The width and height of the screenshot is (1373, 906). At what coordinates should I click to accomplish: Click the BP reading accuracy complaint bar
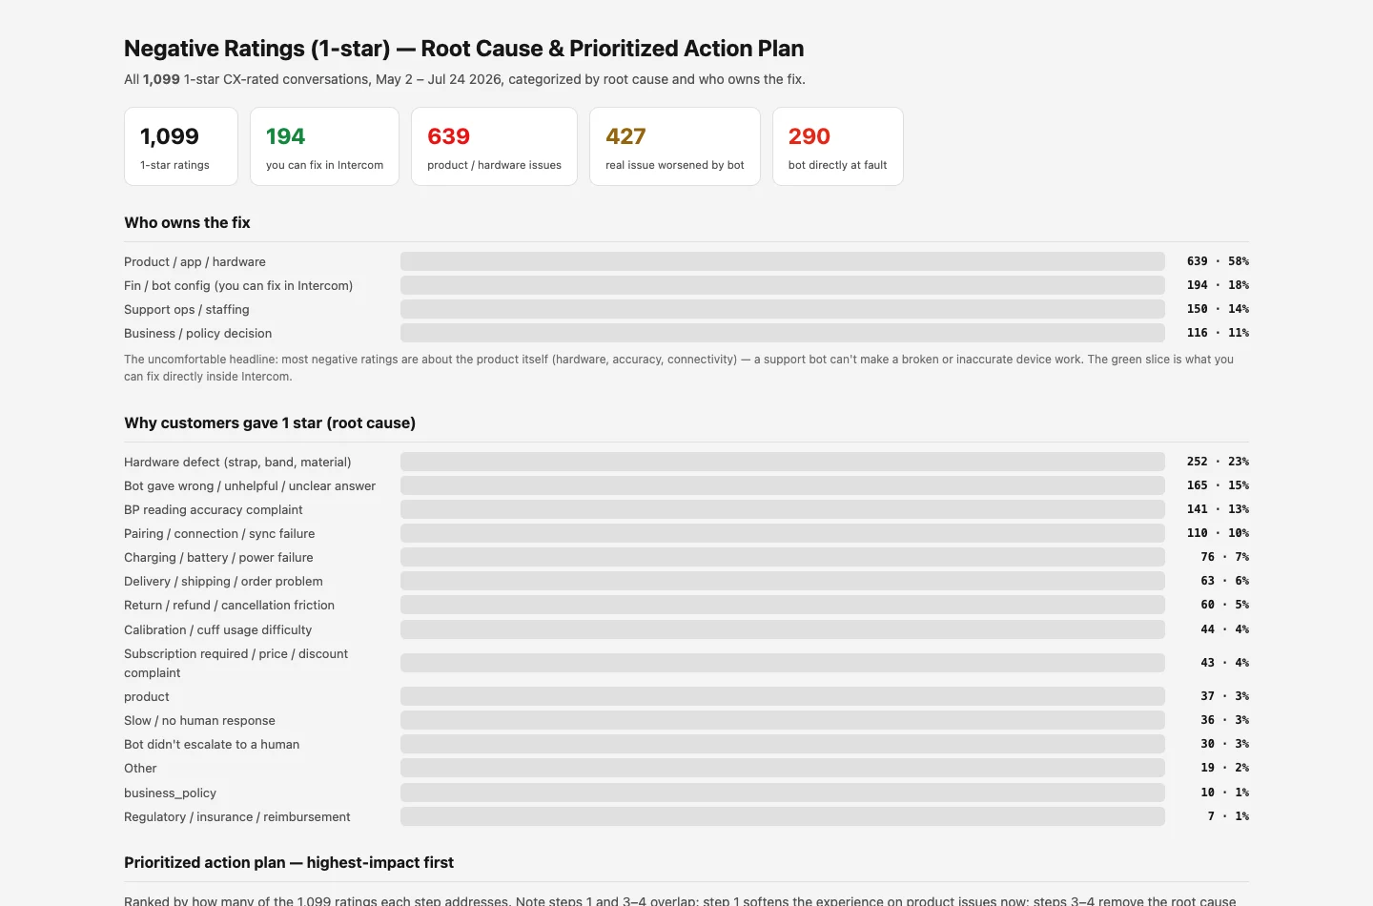[783, 509]
